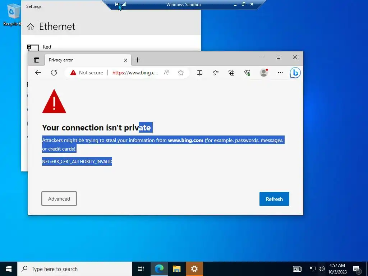
Task: Click the red Not secure warning icon
Action: point(73,73)
